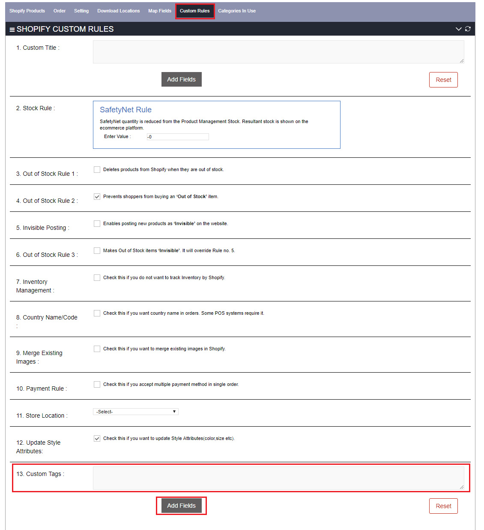Click the Update Style Attributes label

coord(38,447)
